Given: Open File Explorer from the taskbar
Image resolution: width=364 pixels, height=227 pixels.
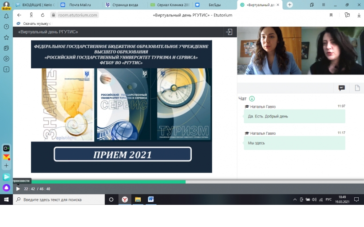Looking at the screenshot, I should pyautogui.click(x=138, y=200).
